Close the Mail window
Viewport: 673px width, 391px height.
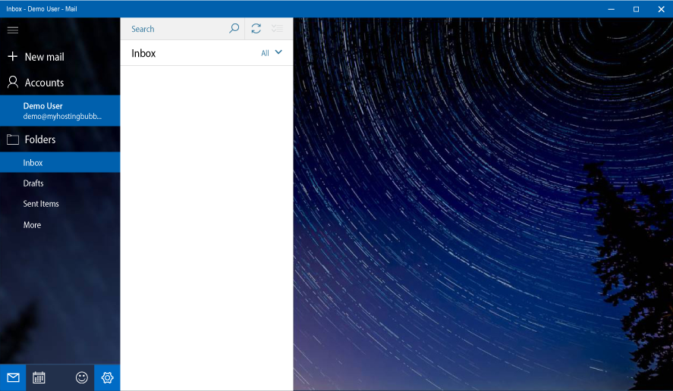pyautogui.click(x=661, y=9)
